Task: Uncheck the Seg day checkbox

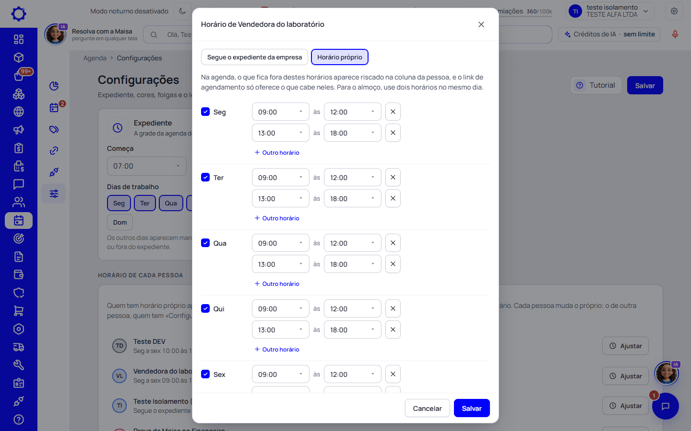Action: pos(205,112)
